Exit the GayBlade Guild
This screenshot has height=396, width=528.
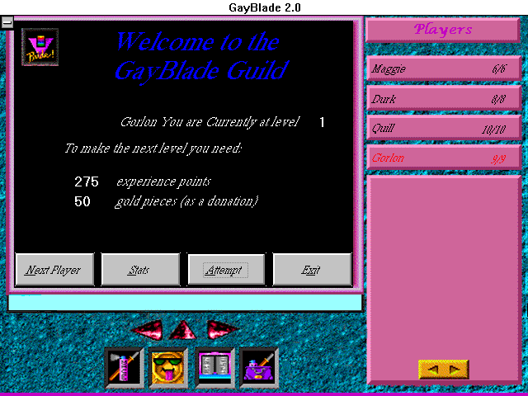pyautogui.click(x=312, y=270)
